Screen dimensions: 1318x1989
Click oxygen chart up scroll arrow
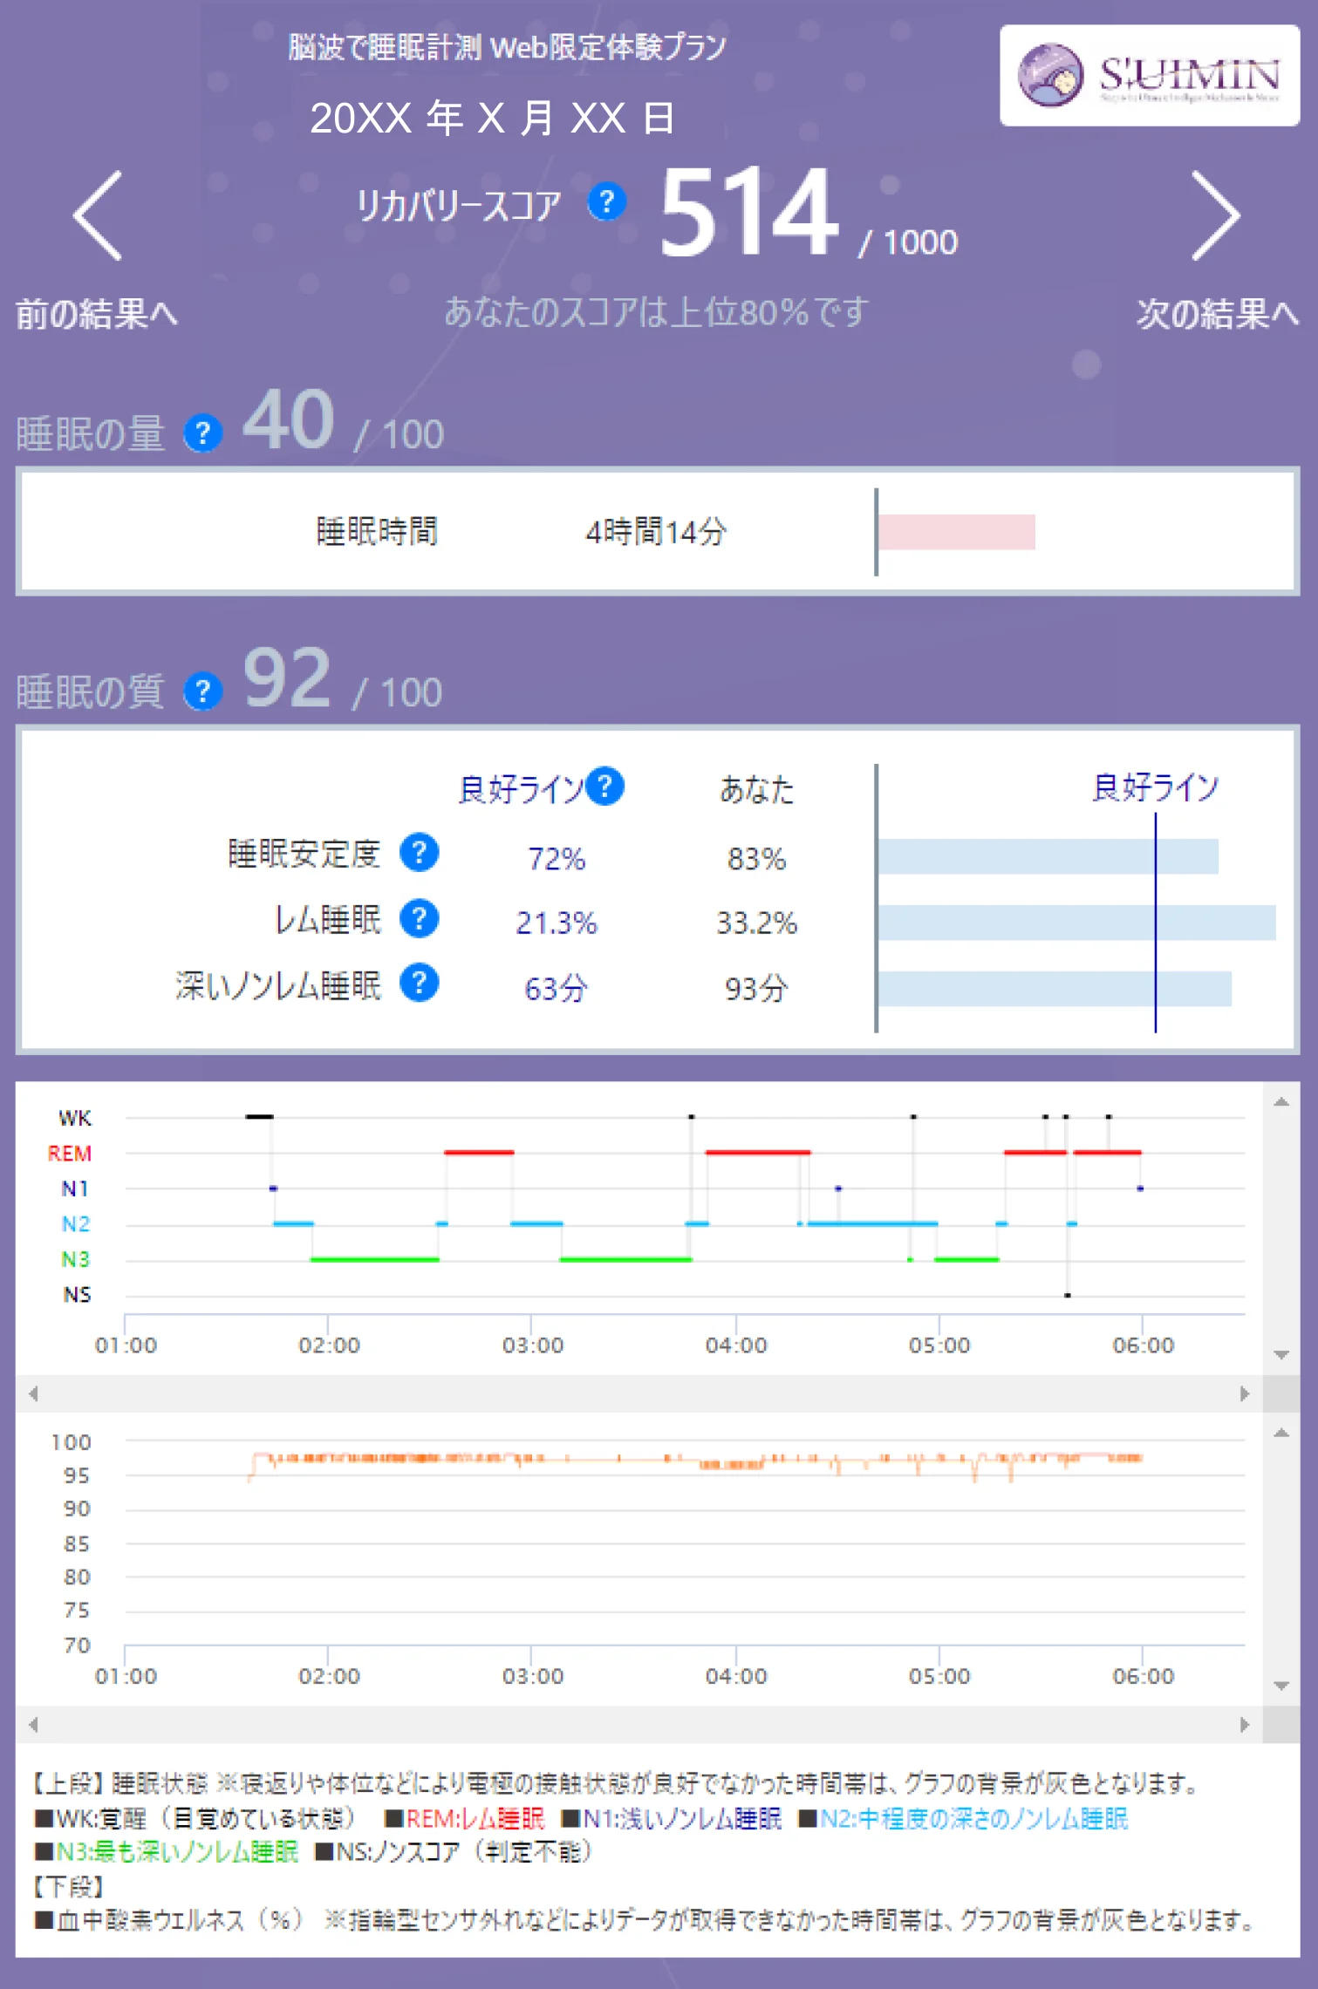point(1281,1433)
